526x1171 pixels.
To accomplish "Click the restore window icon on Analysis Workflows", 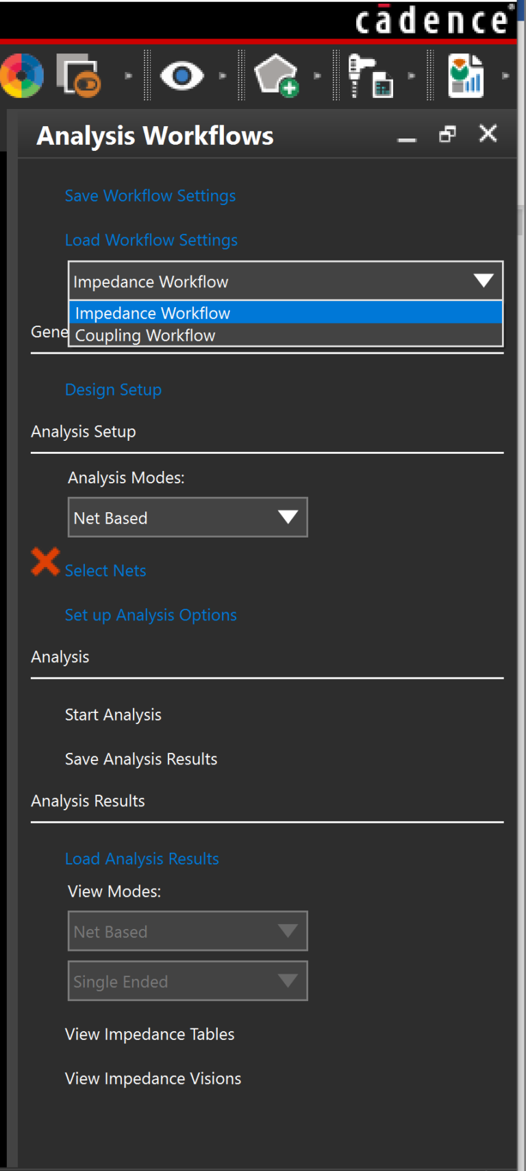I will pos(447,134).
